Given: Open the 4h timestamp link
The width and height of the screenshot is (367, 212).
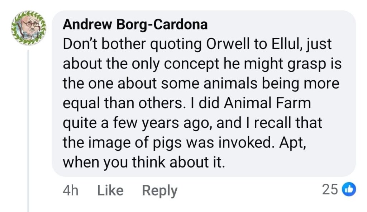Looking at the screenshot, I should pos(70,190).
